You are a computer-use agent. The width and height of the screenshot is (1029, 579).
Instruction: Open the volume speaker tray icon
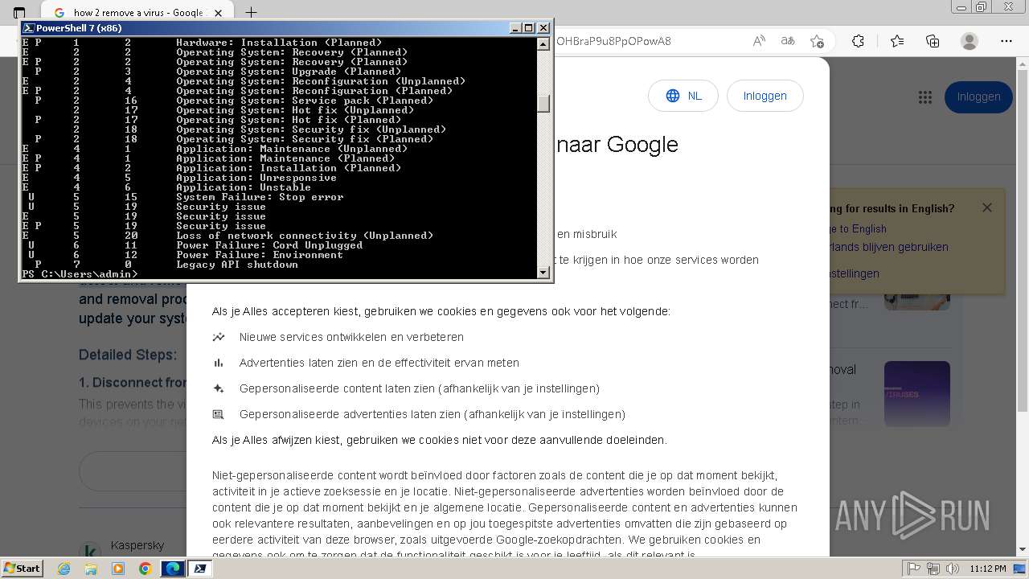(953, 569)
